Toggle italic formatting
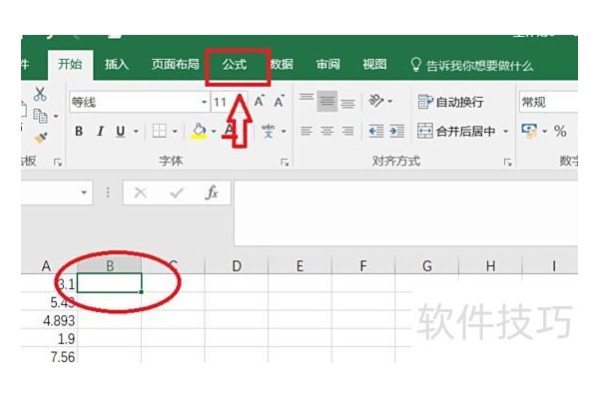The image size is (599, 399). pos(100,131)
